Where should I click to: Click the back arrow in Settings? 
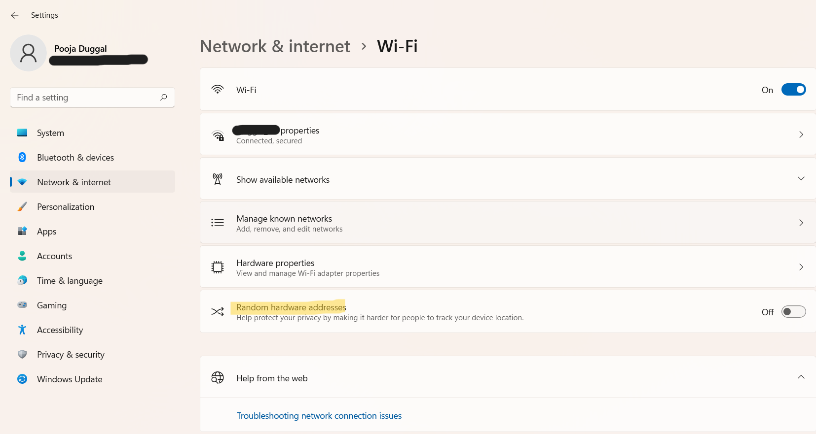coord(15,15)
